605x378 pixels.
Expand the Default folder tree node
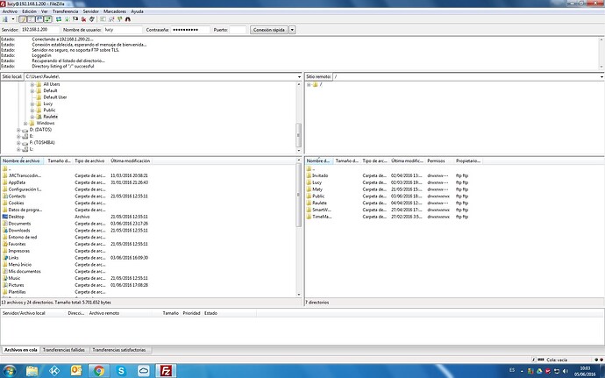click(32, 90)
